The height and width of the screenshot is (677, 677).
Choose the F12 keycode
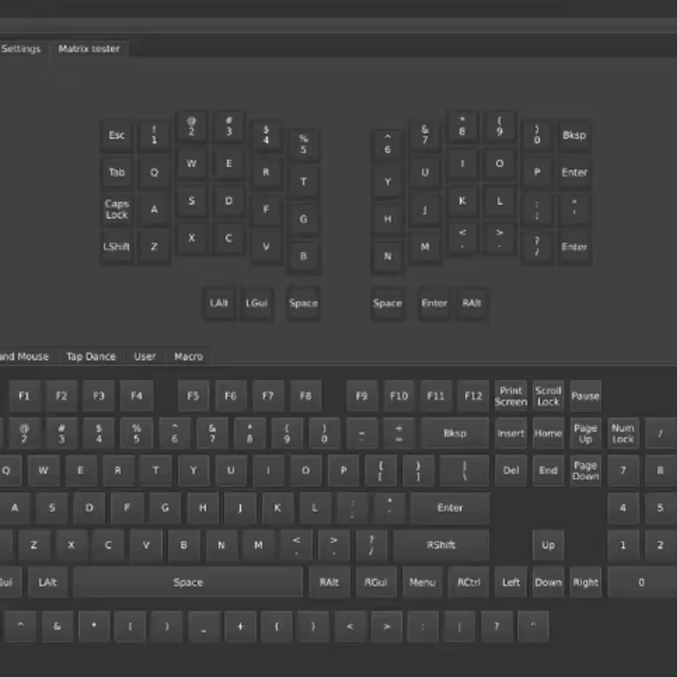pos(473,396)
